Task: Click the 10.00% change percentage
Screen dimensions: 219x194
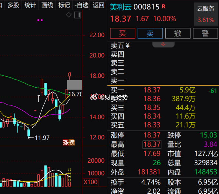Action: pos(165,19)
